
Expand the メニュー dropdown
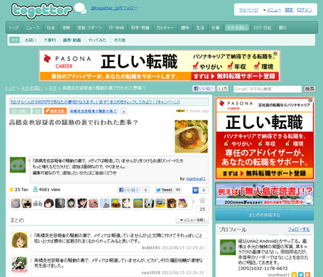[x=272, y=10]
